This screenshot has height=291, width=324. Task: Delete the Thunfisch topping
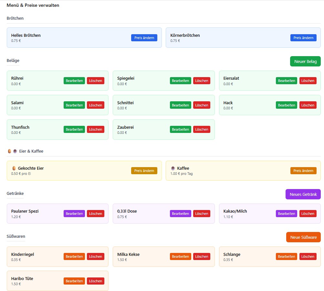[95, 129]
